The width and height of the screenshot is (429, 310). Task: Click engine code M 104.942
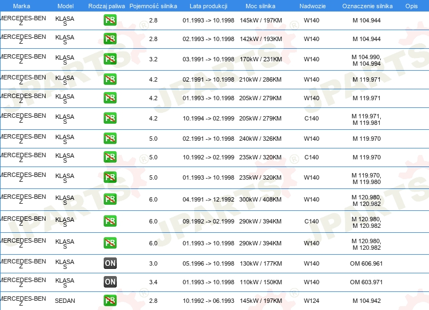(x=366, y=301)
